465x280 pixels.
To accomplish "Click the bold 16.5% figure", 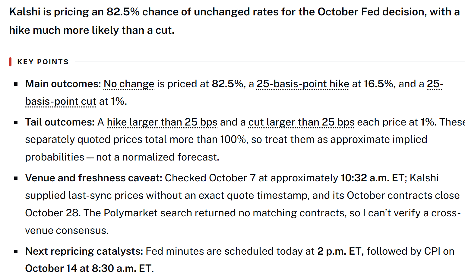I will pos(378,84).
